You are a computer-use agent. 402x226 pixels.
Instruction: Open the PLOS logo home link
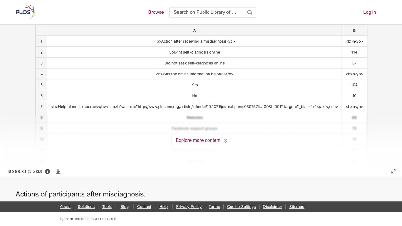tap(26, 12)
